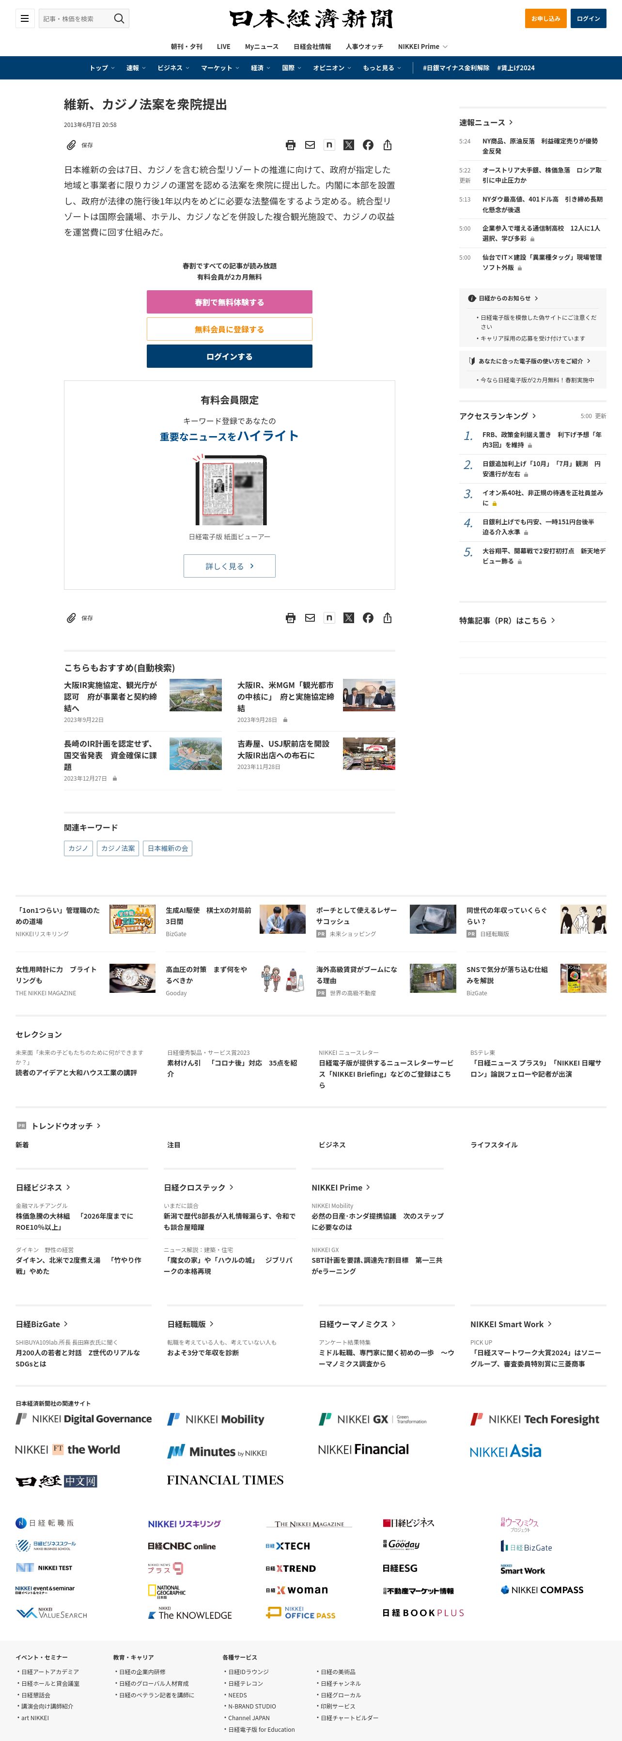Expand the ビジネス navigation dropdown
The image size is (622, 1741).
[x=173, y=67]
